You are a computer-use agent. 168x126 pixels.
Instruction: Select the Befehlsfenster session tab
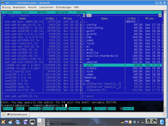click(x=17, y=115)
